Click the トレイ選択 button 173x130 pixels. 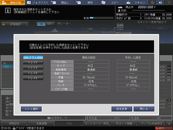click(31, 109)
